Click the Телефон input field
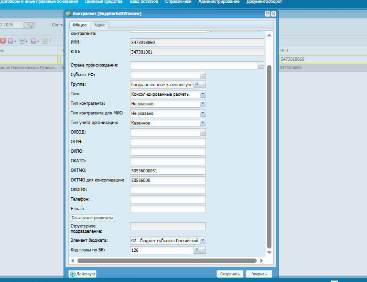Viewport: 367px width, 282px height. [x=168, y=200]
